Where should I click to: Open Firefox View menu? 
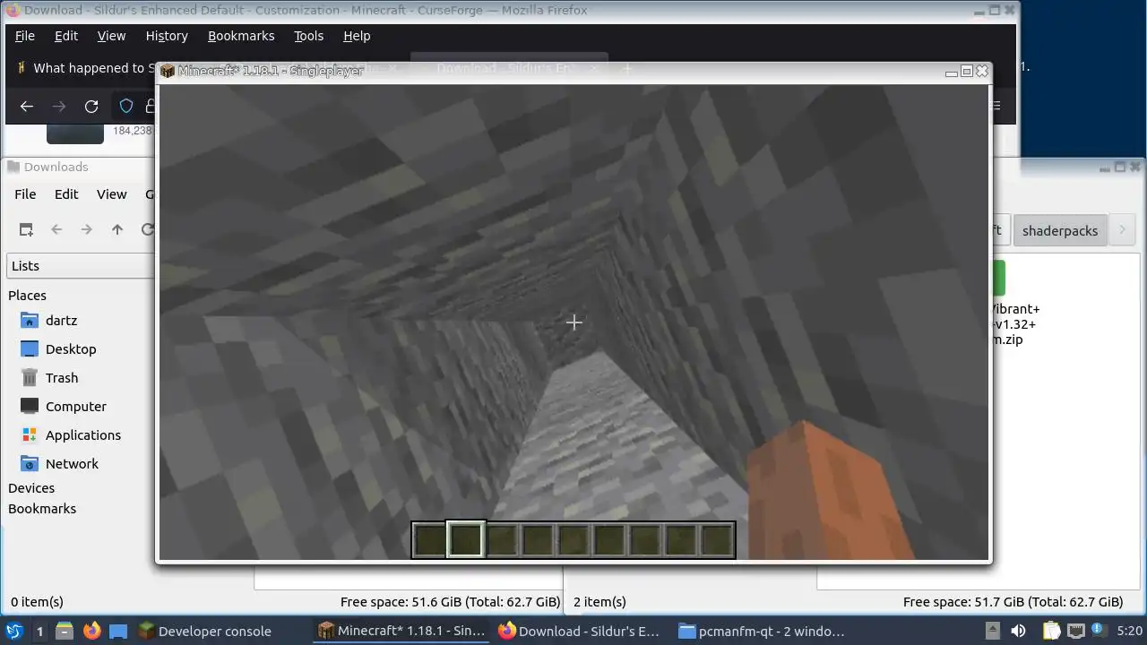coord(111,36)
